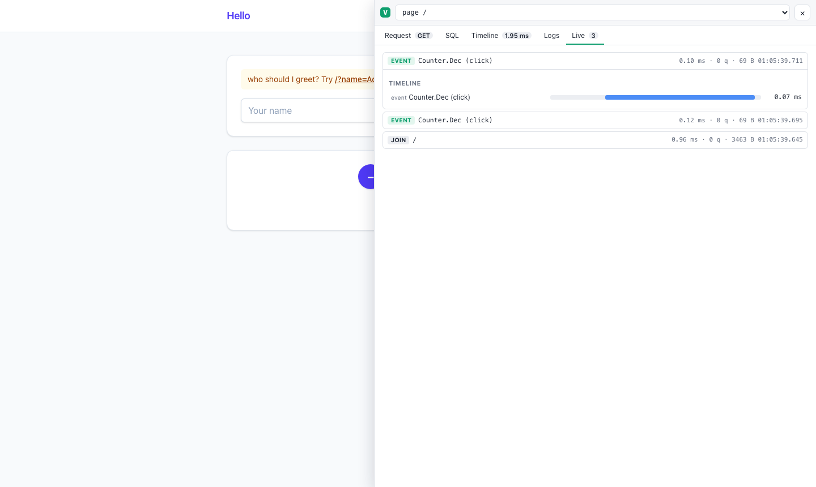Click the blue timeline bar for Counter.Dec
816x487 pixels.
point(679,97)
